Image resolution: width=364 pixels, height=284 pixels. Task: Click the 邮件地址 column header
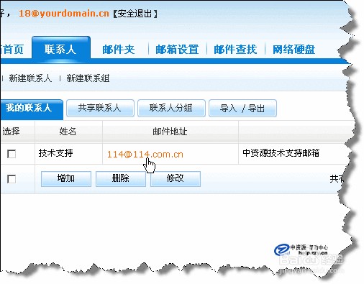(170, 132)
